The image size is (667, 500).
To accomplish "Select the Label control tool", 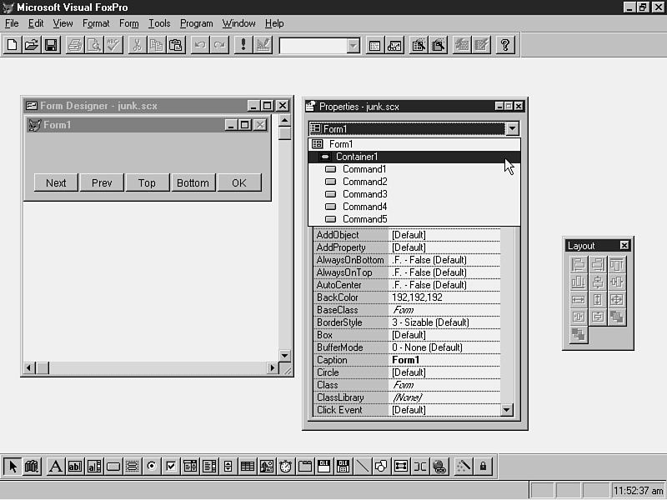I will [55, 467].
